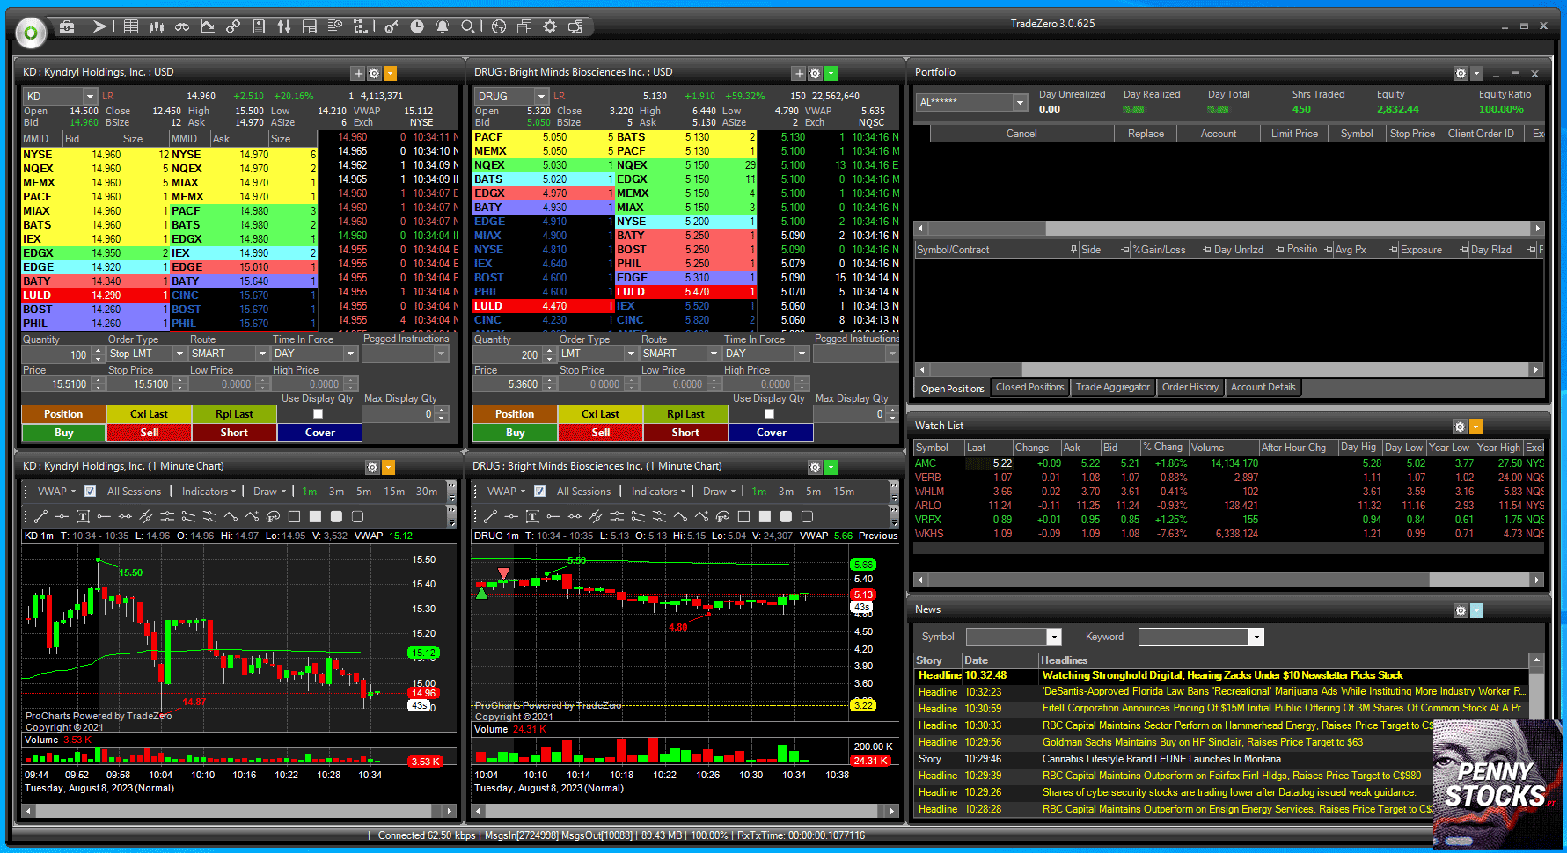1567x853 pixels.
Task: Toggle All Sessions checkbox in DRUG chart
Action: tap(539, 492)
